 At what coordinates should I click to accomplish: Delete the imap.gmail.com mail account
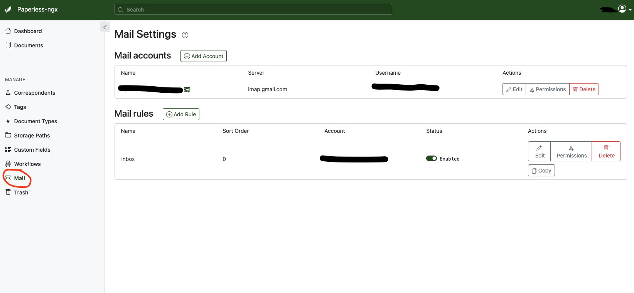click(x=584, y=89)
